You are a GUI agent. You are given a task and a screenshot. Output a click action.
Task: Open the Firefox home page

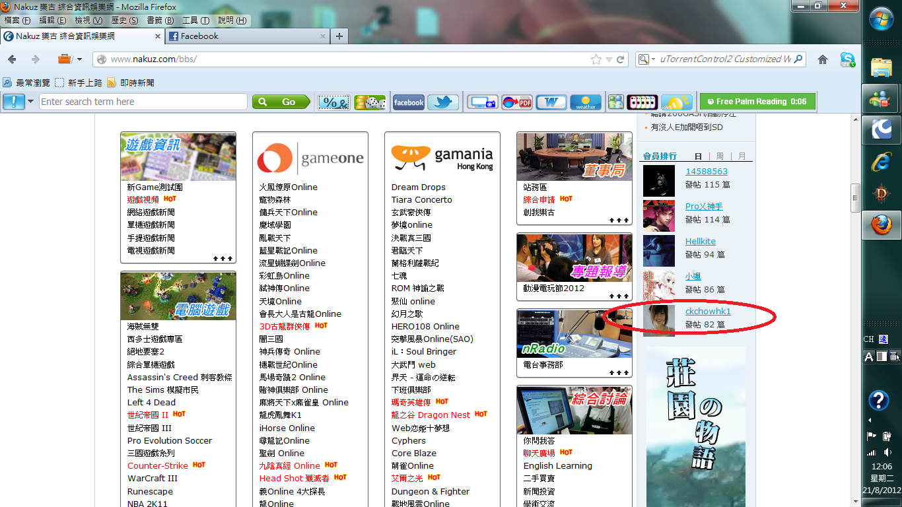[823, 59]
